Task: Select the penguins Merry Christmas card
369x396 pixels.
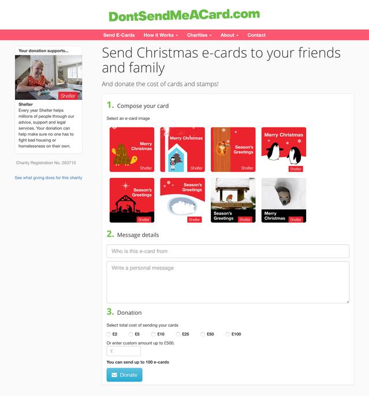Action: (x=284, y=150)
